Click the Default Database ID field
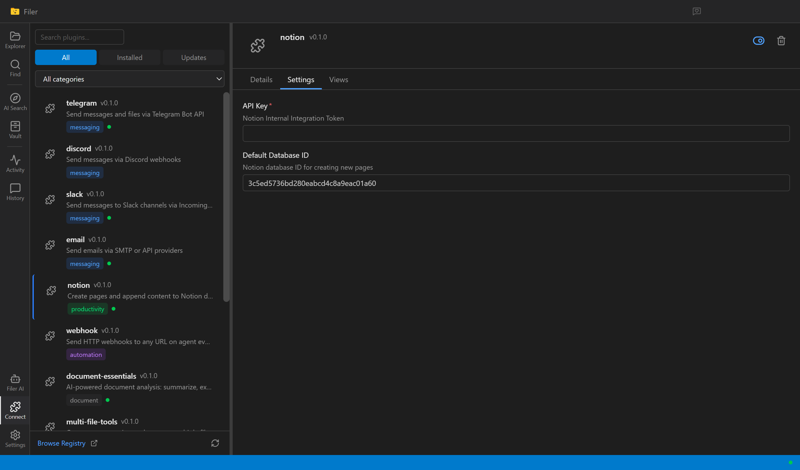The height and width of the screenshot is (470, 800). pos(516,183)
